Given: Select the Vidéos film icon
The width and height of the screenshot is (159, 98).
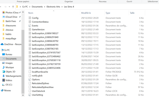Looking at the screenshot, I should click(x=3, y=80).
